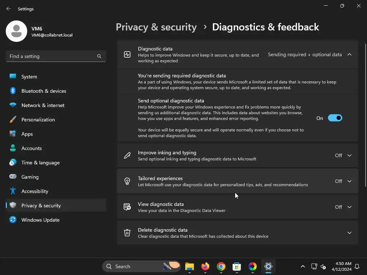Open Bluetooth & devices settings
367x275 pixels.
click(56, 91)
